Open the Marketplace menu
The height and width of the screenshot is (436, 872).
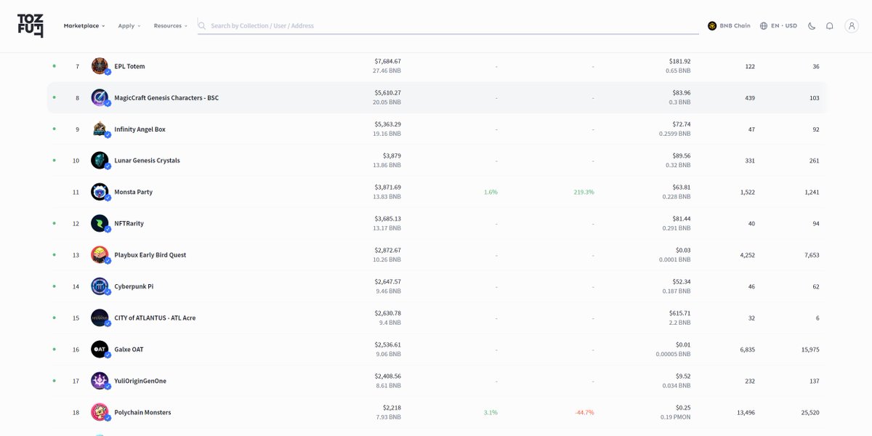pyautogui.click(x=84, y=25)
